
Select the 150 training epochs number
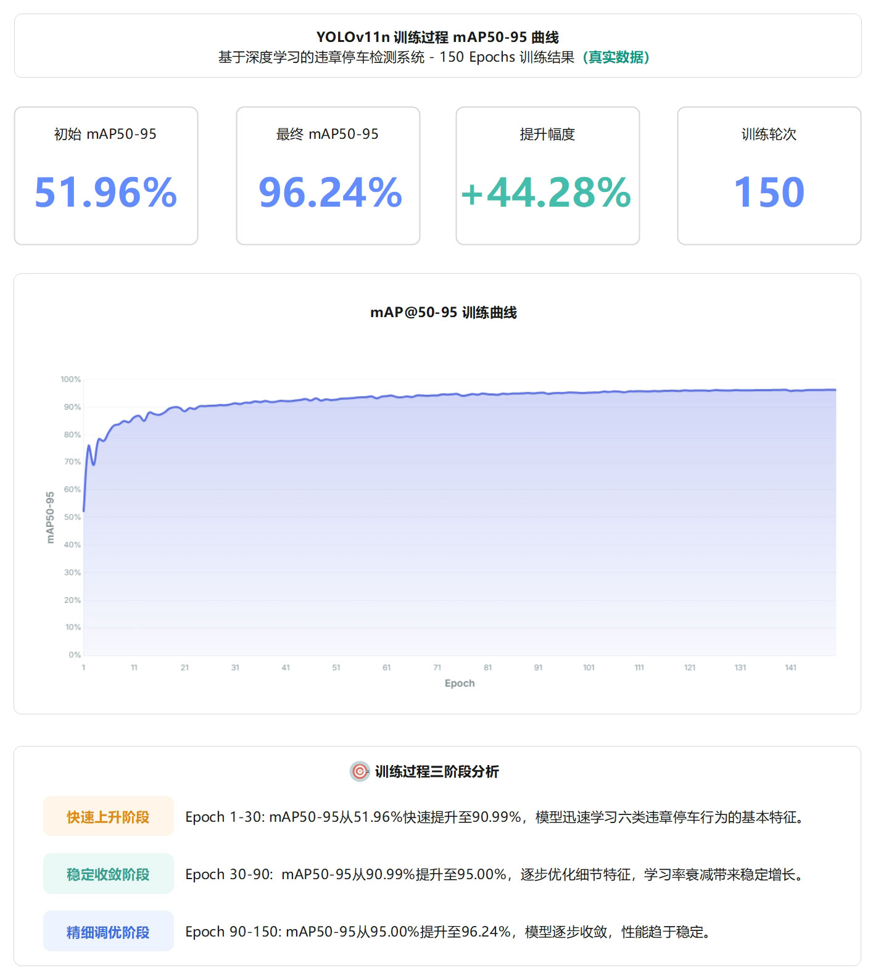tap(769, 192)
